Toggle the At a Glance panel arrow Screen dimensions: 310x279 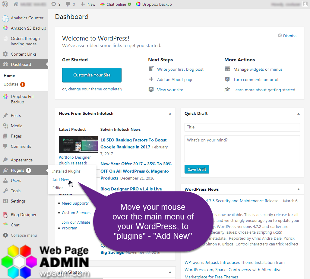[x=170, y=272]
